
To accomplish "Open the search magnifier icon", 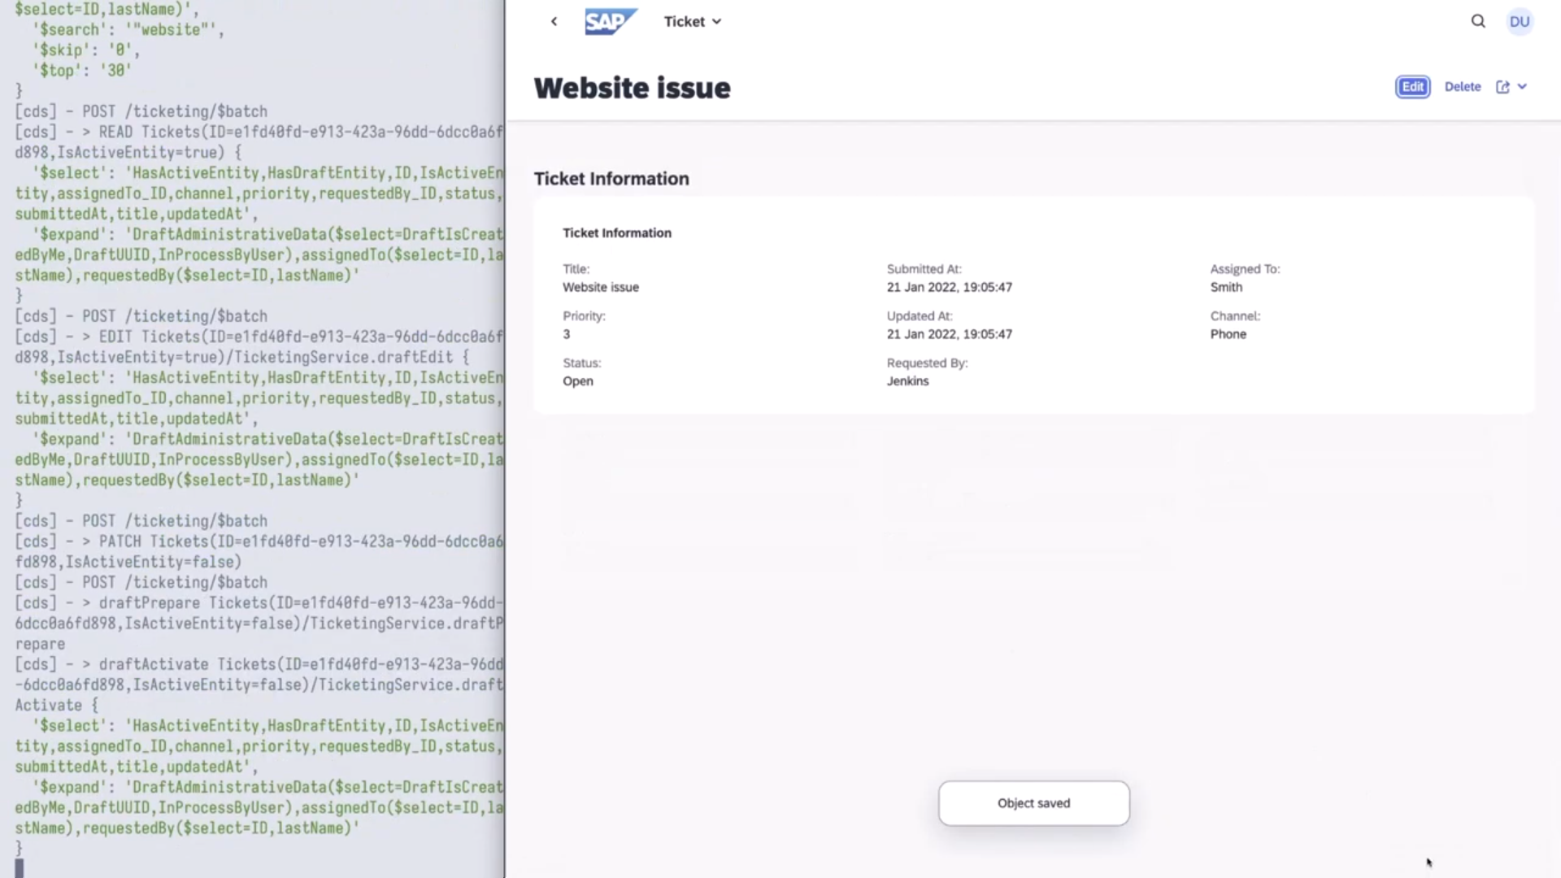I will click(1478, 22).
